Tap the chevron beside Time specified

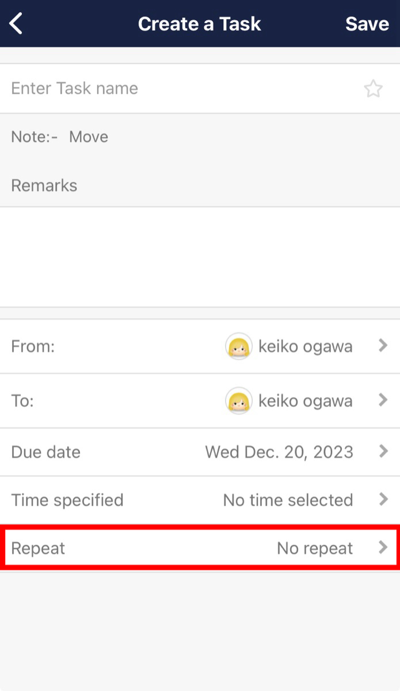[x=384, y=500]
